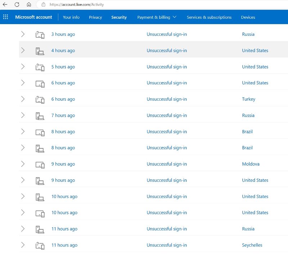Expand the 11 hours ago Russia entry
The image size is (288, 256).
tap(23, 229)
